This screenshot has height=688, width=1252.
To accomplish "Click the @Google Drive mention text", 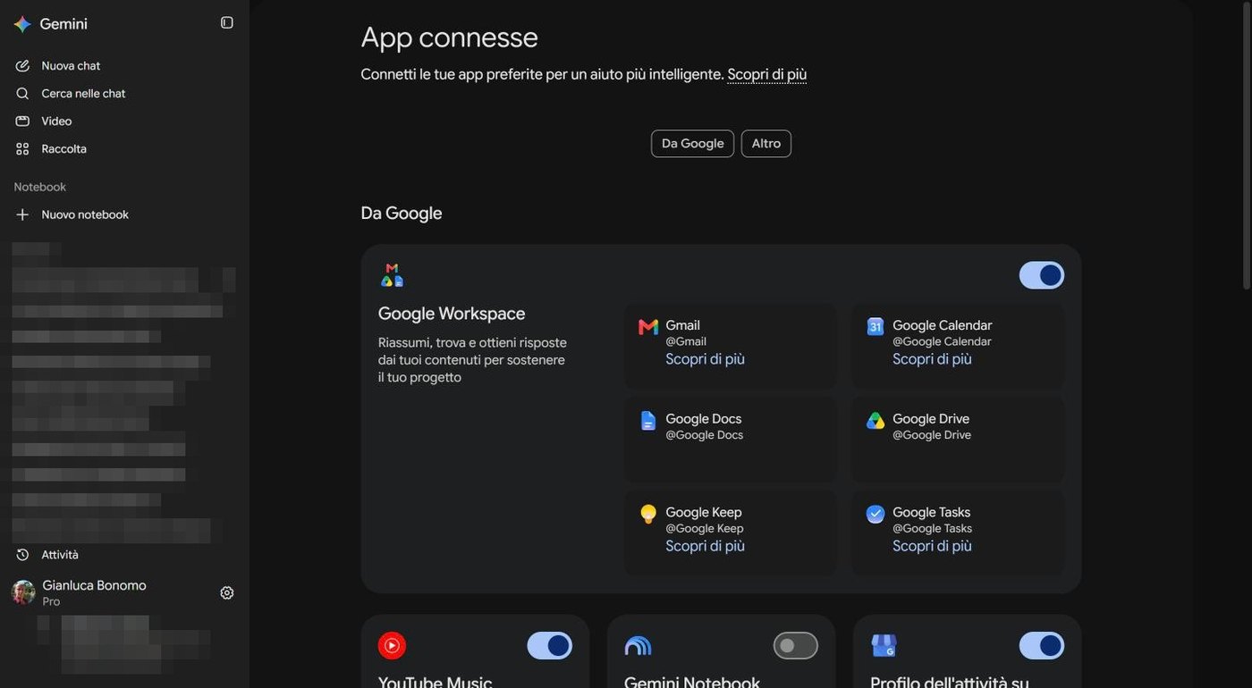I will tap(932, 435).
